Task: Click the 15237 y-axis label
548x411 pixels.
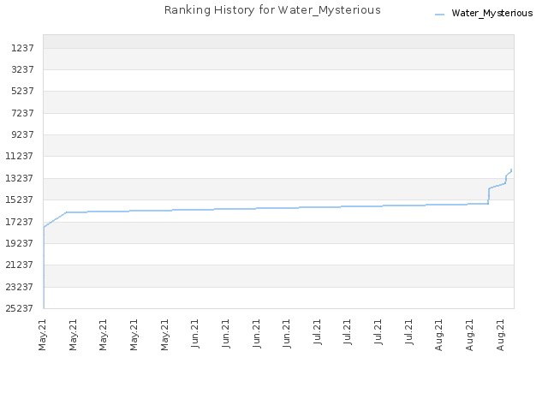Action: [20, 200]
